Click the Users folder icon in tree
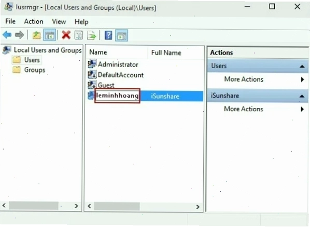The width and height of the screenshot is (310, 227). pyautogui.click(x=17, y=60)
